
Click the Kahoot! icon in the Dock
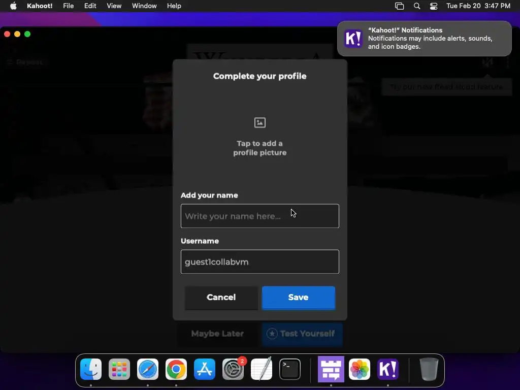(388, 369)
